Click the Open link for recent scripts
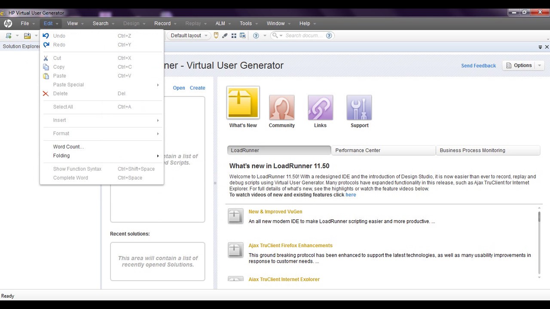Screen dimensions: 550x309 [x=179, y=88]
